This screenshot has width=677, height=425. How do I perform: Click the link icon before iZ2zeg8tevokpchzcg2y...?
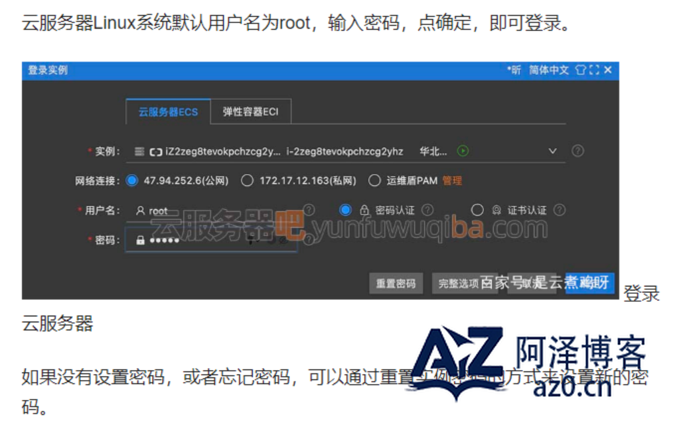click(155, 152)
